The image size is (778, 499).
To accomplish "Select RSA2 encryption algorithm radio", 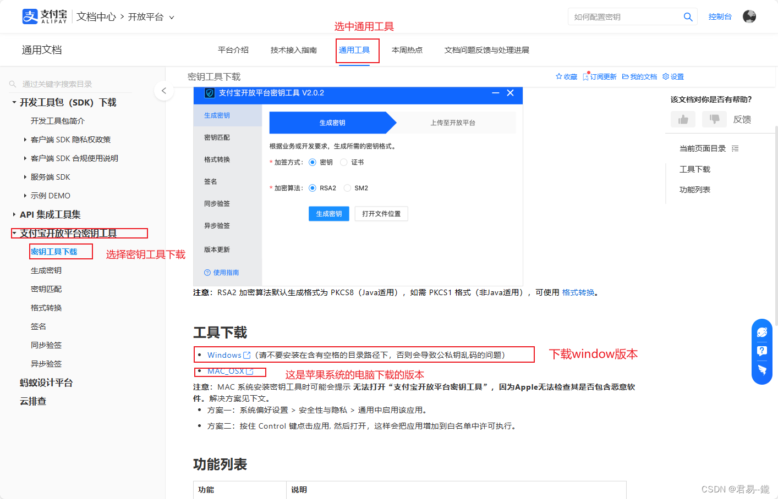I will (x=313, y=188).
